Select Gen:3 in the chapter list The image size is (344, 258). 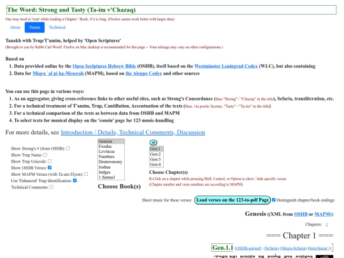tap(156, 159)
